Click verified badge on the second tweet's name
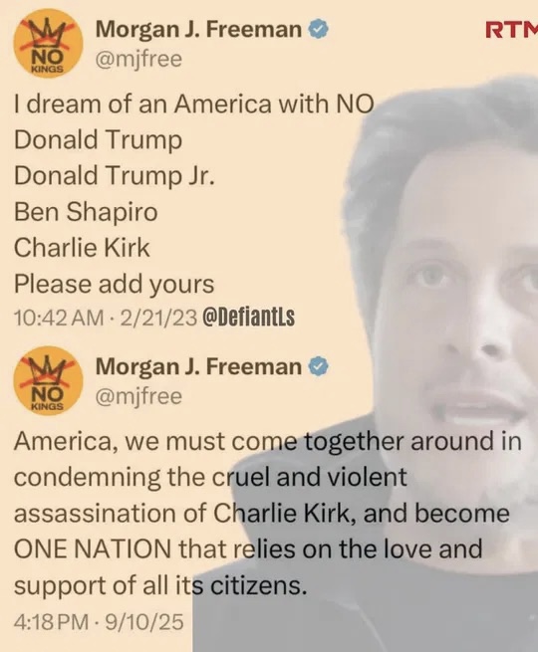Screen dimensions: 538x652 click(319, 366)
